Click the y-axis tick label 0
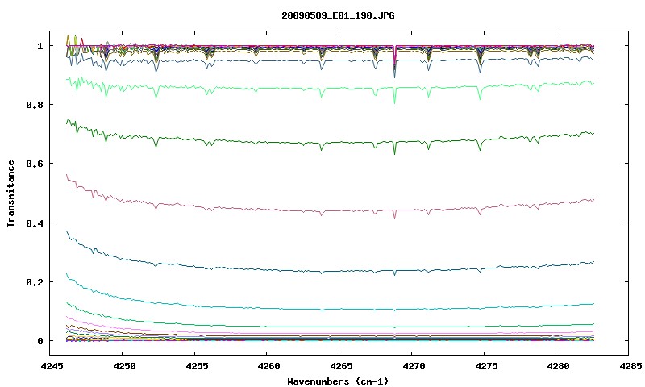 click(40, 341)
